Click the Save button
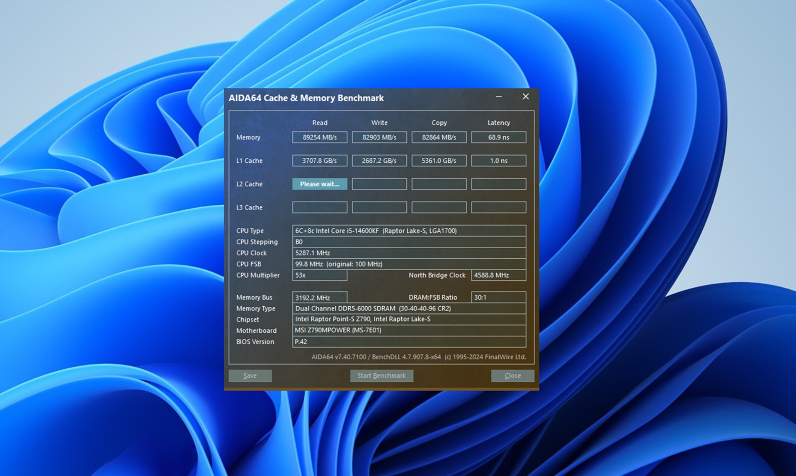This screenshot has width=796, height=476. (x=250, y=375)
